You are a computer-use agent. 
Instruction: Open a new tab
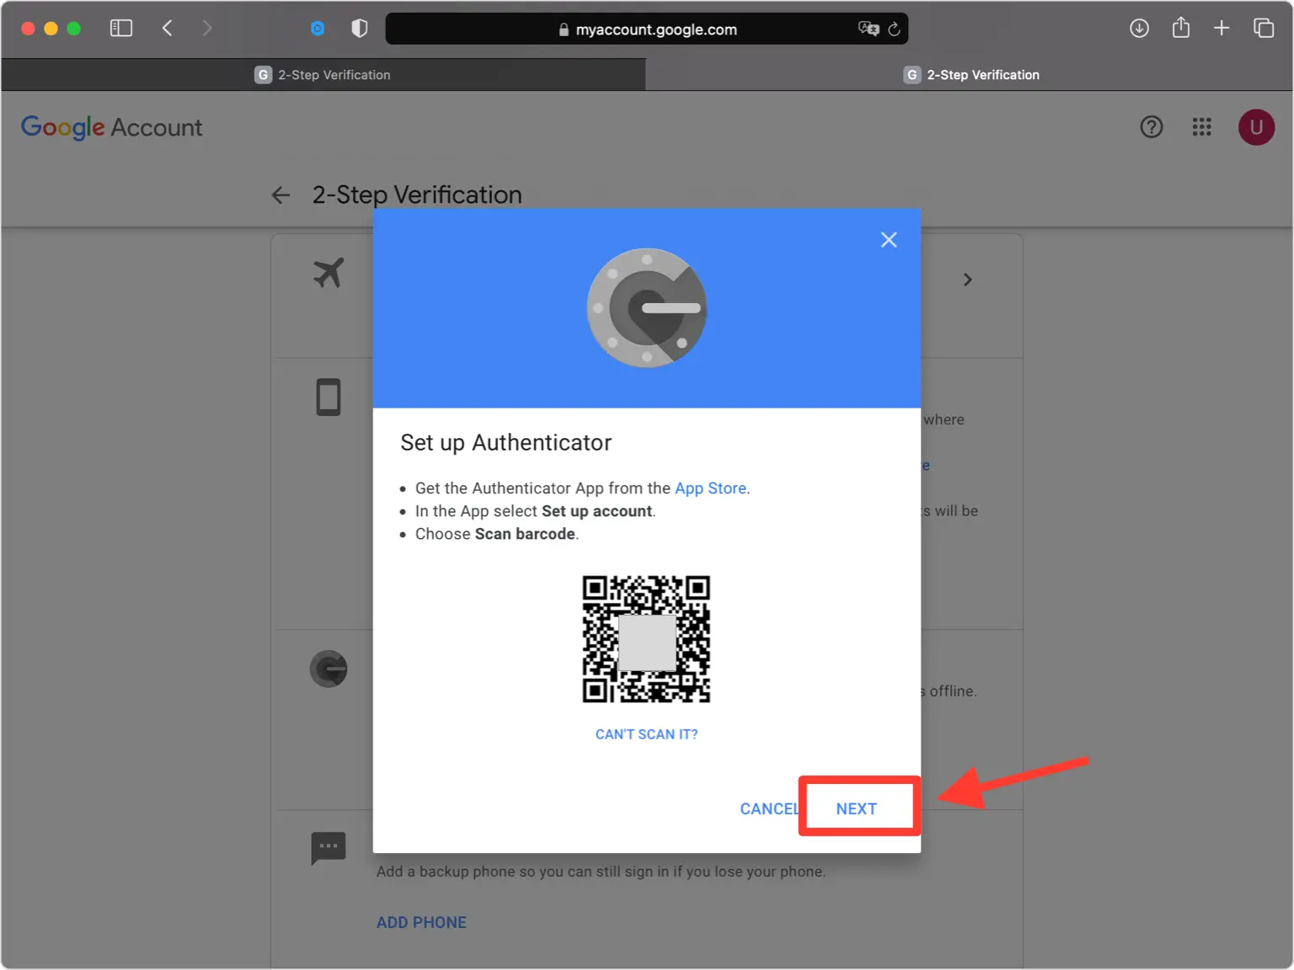pos(1222,29)
